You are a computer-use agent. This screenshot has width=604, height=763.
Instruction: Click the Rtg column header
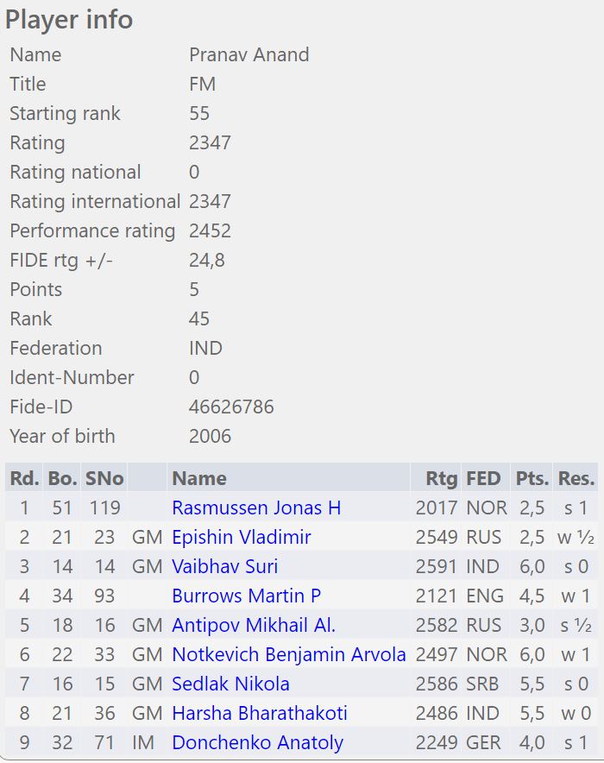point(442,478)
